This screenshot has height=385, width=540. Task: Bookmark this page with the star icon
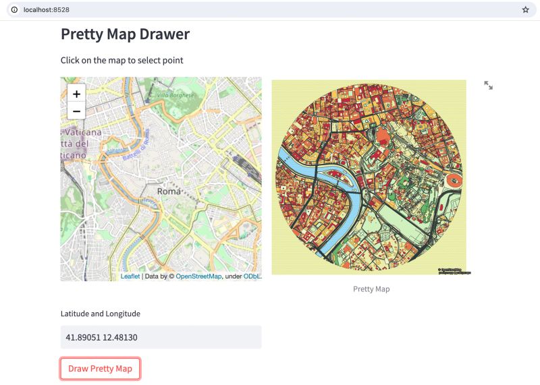525,10
